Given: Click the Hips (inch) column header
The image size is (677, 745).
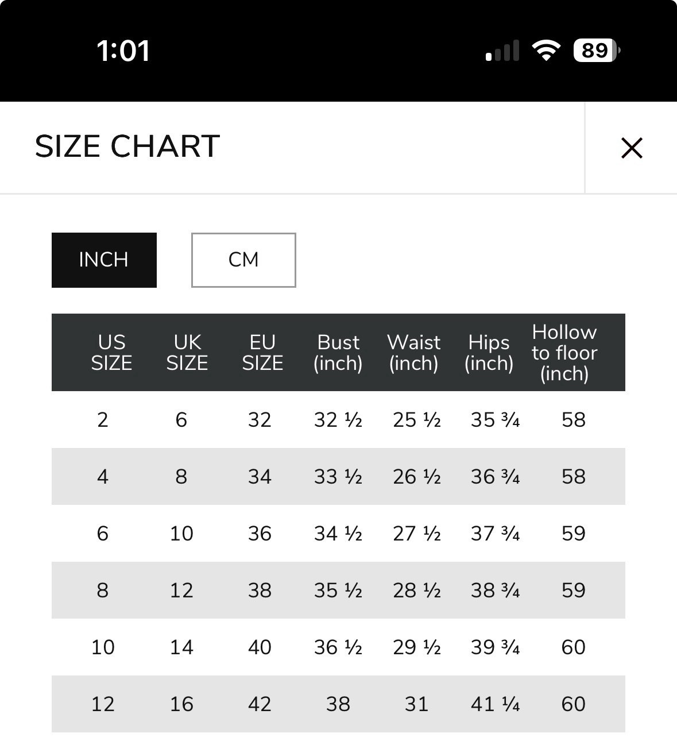Looking at the screenshot, I should 489,353.
